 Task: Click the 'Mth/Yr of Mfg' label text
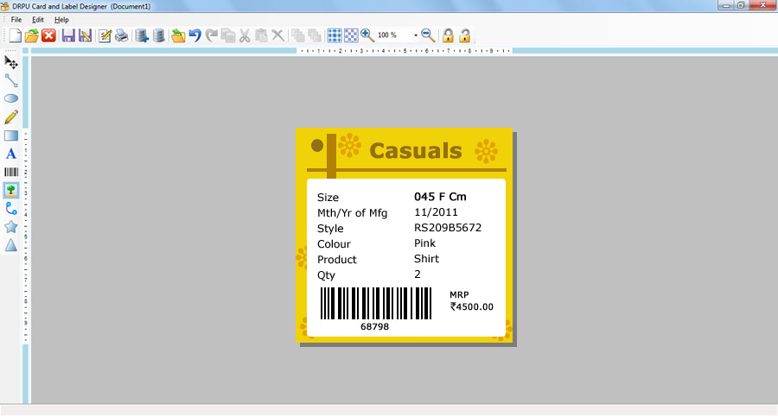click(353, 213)
